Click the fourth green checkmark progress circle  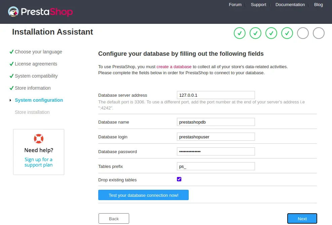pyautogui.click(x=287, y=33)
